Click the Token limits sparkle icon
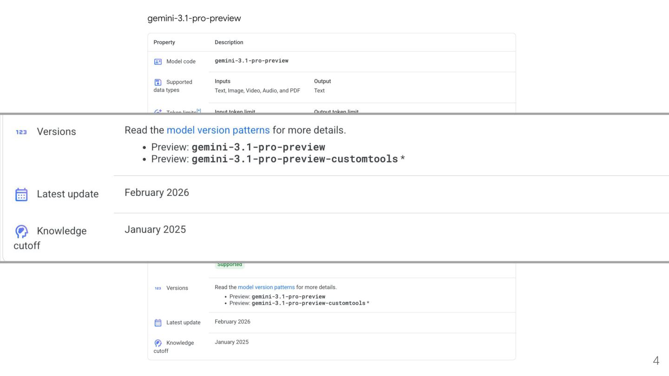Image resolution: width=669 pixels, height=376 pixels. 158,112
